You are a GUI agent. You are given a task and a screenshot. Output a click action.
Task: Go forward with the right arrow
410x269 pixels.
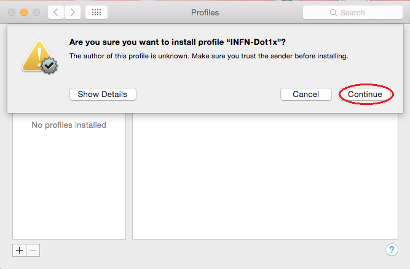tap(73, 12)
